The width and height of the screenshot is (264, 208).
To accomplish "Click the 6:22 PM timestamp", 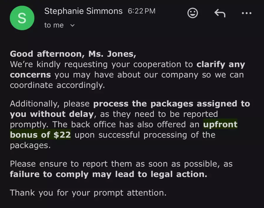I will pos(141,11).
